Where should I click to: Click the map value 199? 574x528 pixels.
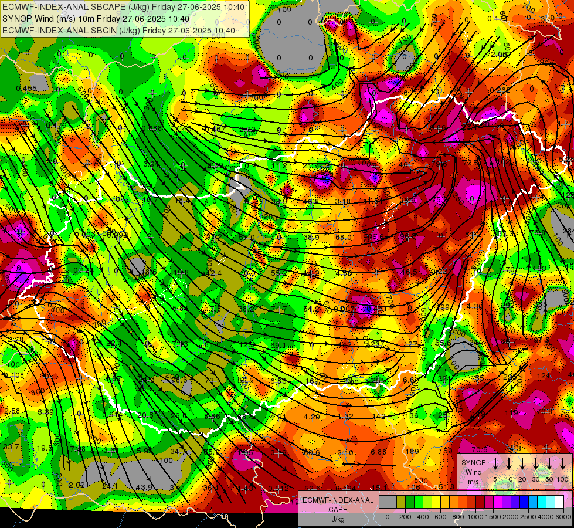[443, 307]
